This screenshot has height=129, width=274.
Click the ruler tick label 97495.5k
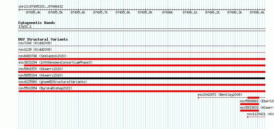(x=55, y=12)
